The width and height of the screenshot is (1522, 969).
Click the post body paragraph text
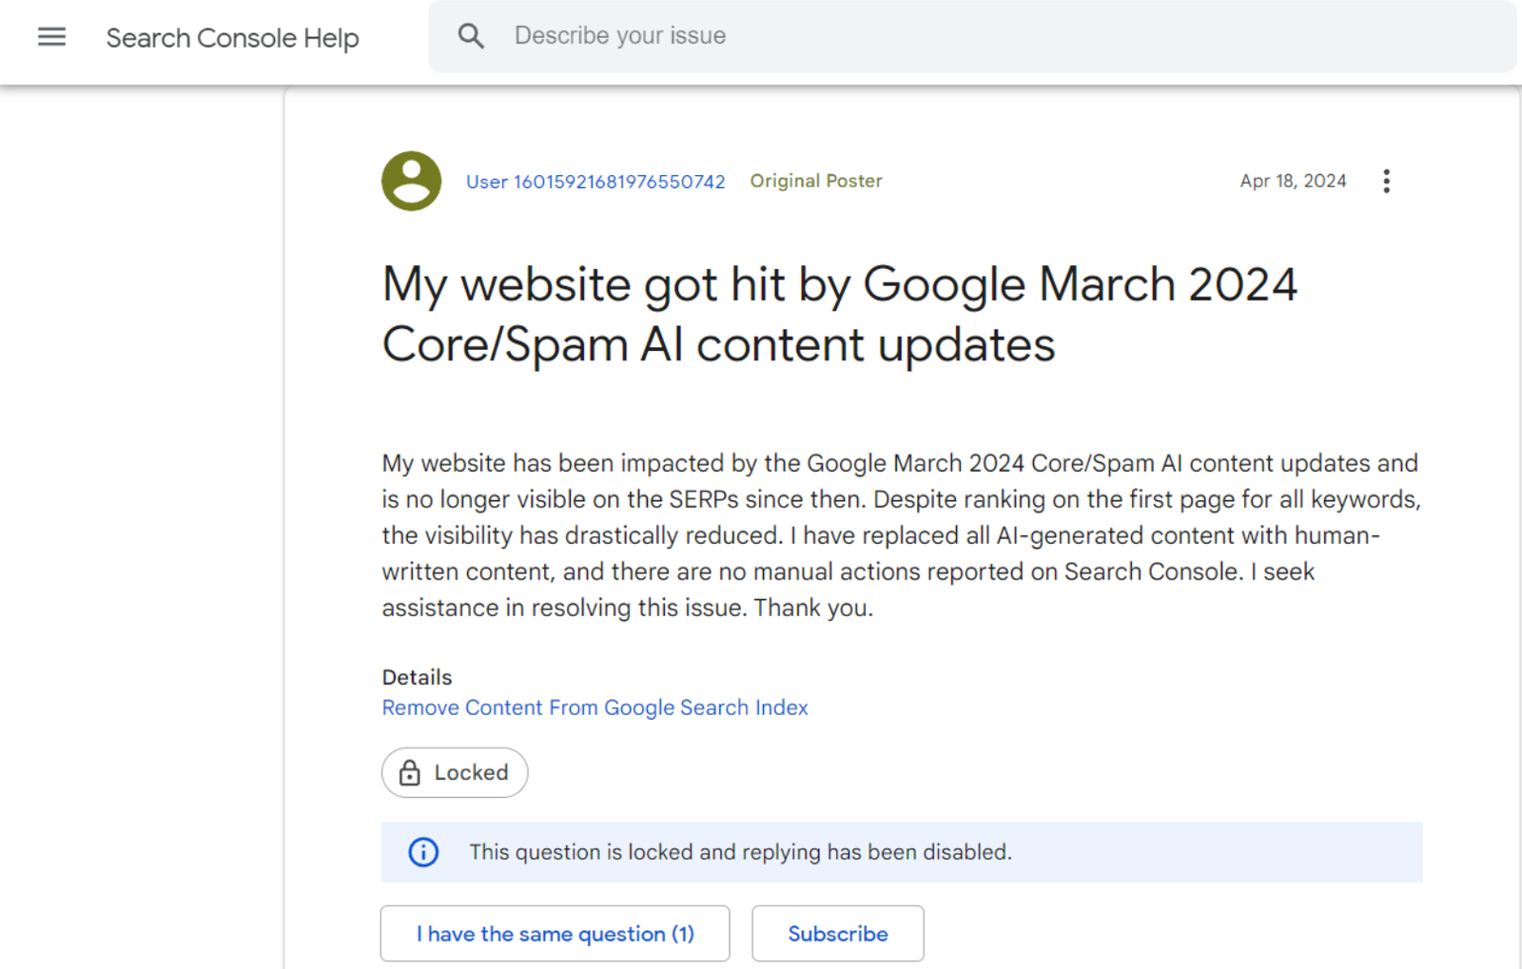[902, 535]
